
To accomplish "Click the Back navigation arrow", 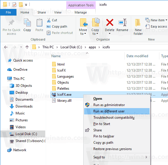I will click(6, 47).
